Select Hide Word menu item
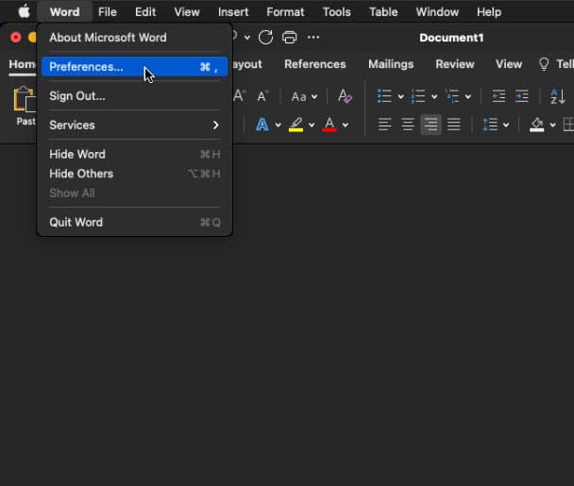The width and height of the screenshot is (574, 486). 134,154
